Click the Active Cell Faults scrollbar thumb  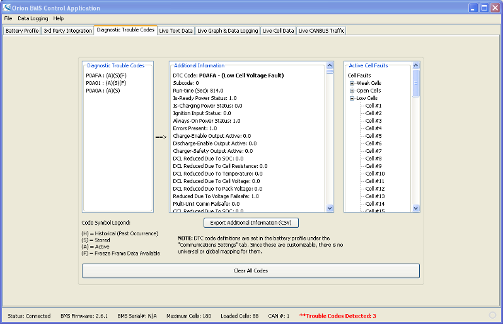[x=416, y=83]
